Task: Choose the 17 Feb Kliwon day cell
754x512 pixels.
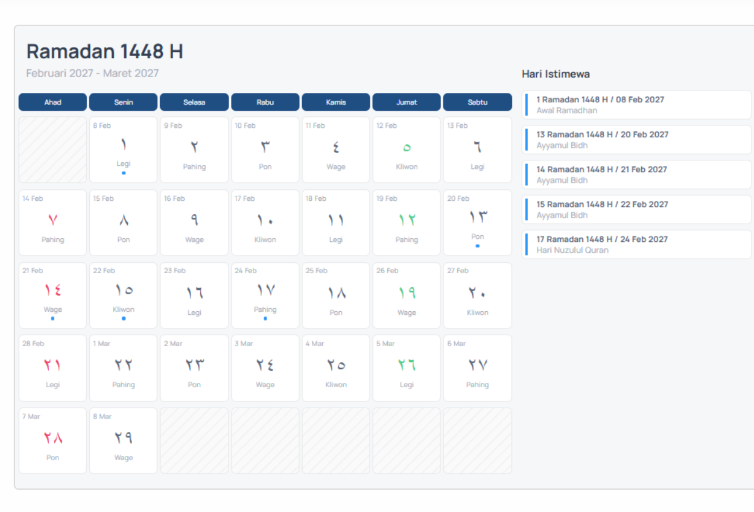Action: (265, 223)
